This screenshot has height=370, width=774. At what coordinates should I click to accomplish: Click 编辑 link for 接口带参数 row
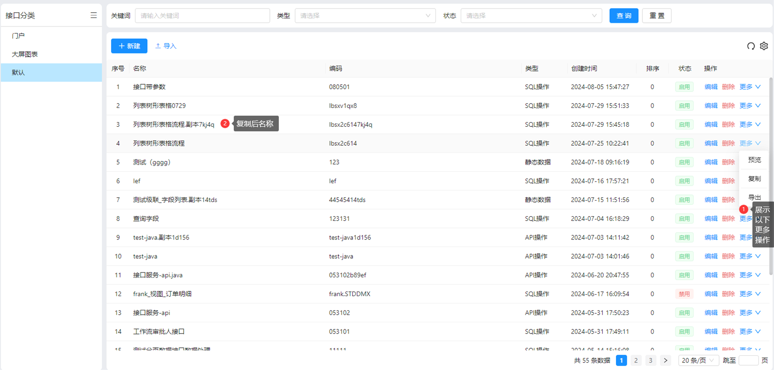click(x=711, y=87)
